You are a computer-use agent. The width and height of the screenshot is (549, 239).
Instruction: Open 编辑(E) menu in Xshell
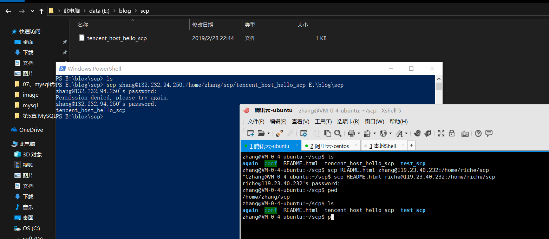point(278,121)
